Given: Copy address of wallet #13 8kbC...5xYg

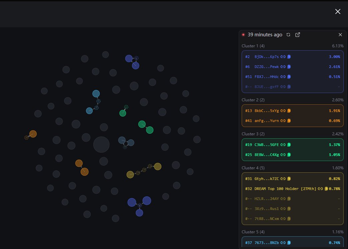Looking at the screenshot, I should click(289, 111).
